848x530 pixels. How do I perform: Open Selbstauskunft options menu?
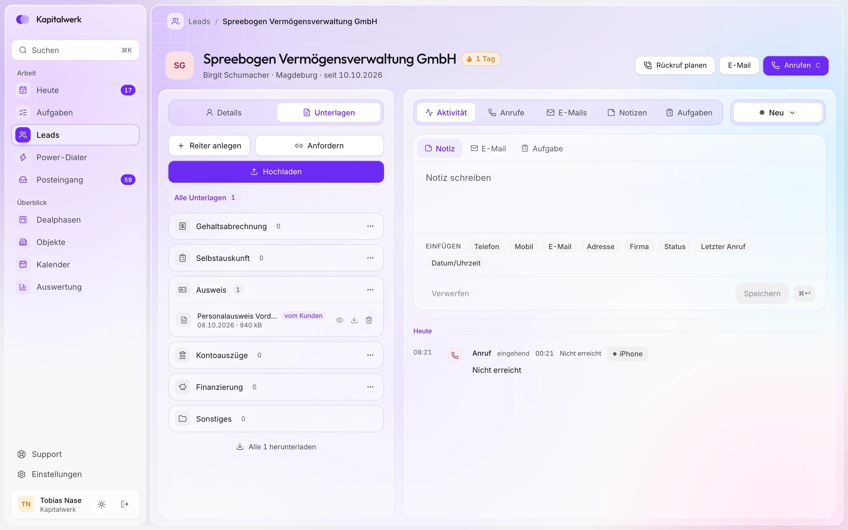370,258
